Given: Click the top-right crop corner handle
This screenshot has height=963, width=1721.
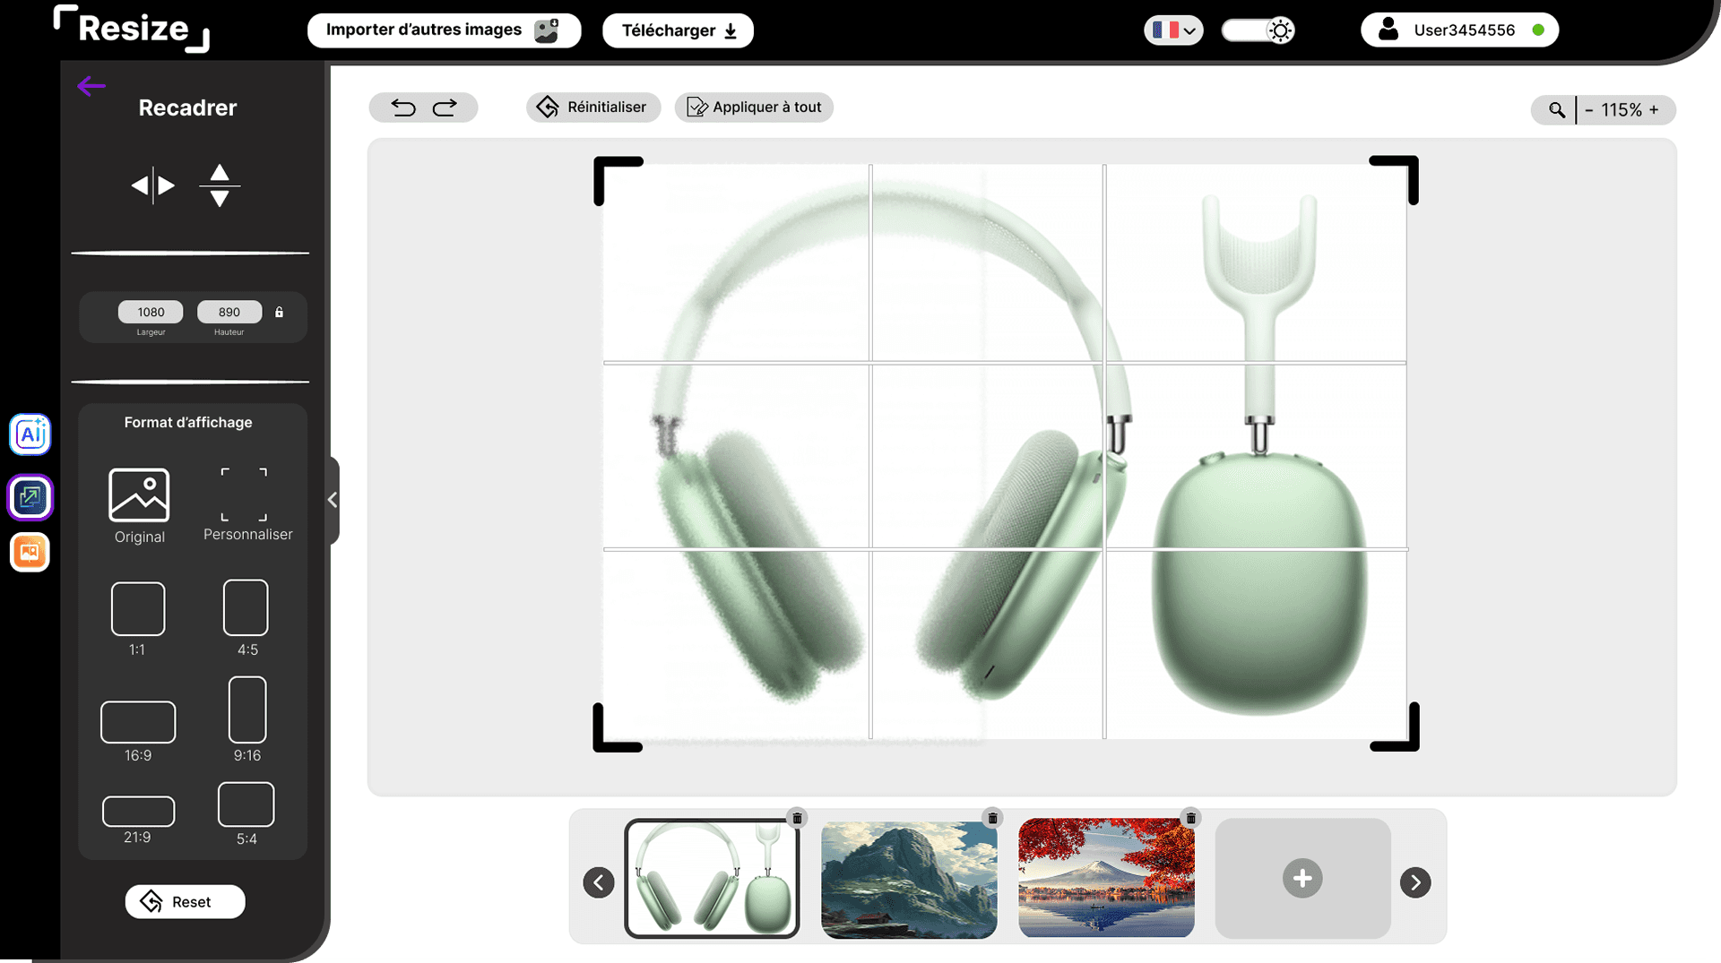Looking at the screenshot, I should pyautogui.click(x=1394, y=179).
